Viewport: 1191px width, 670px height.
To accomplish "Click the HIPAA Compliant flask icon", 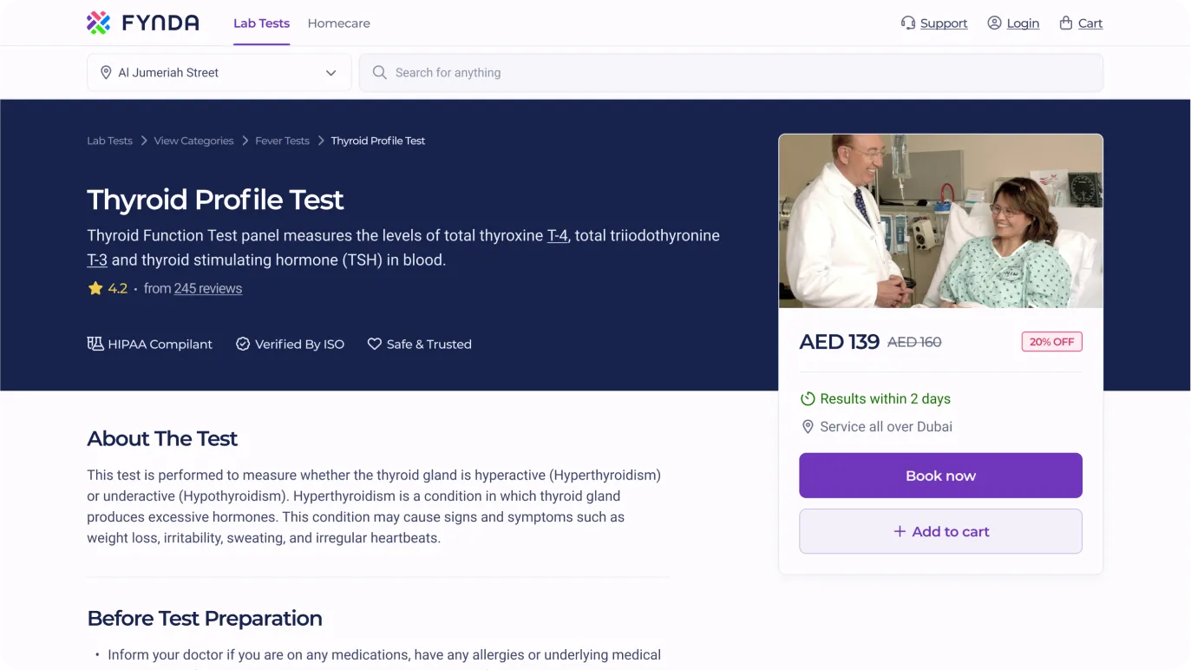I will (x=95, y=344).
